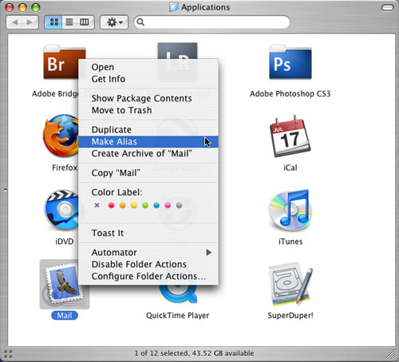Click the status bar selection text
The width and height of the screenshot is (399, 362).
(194, 353)
